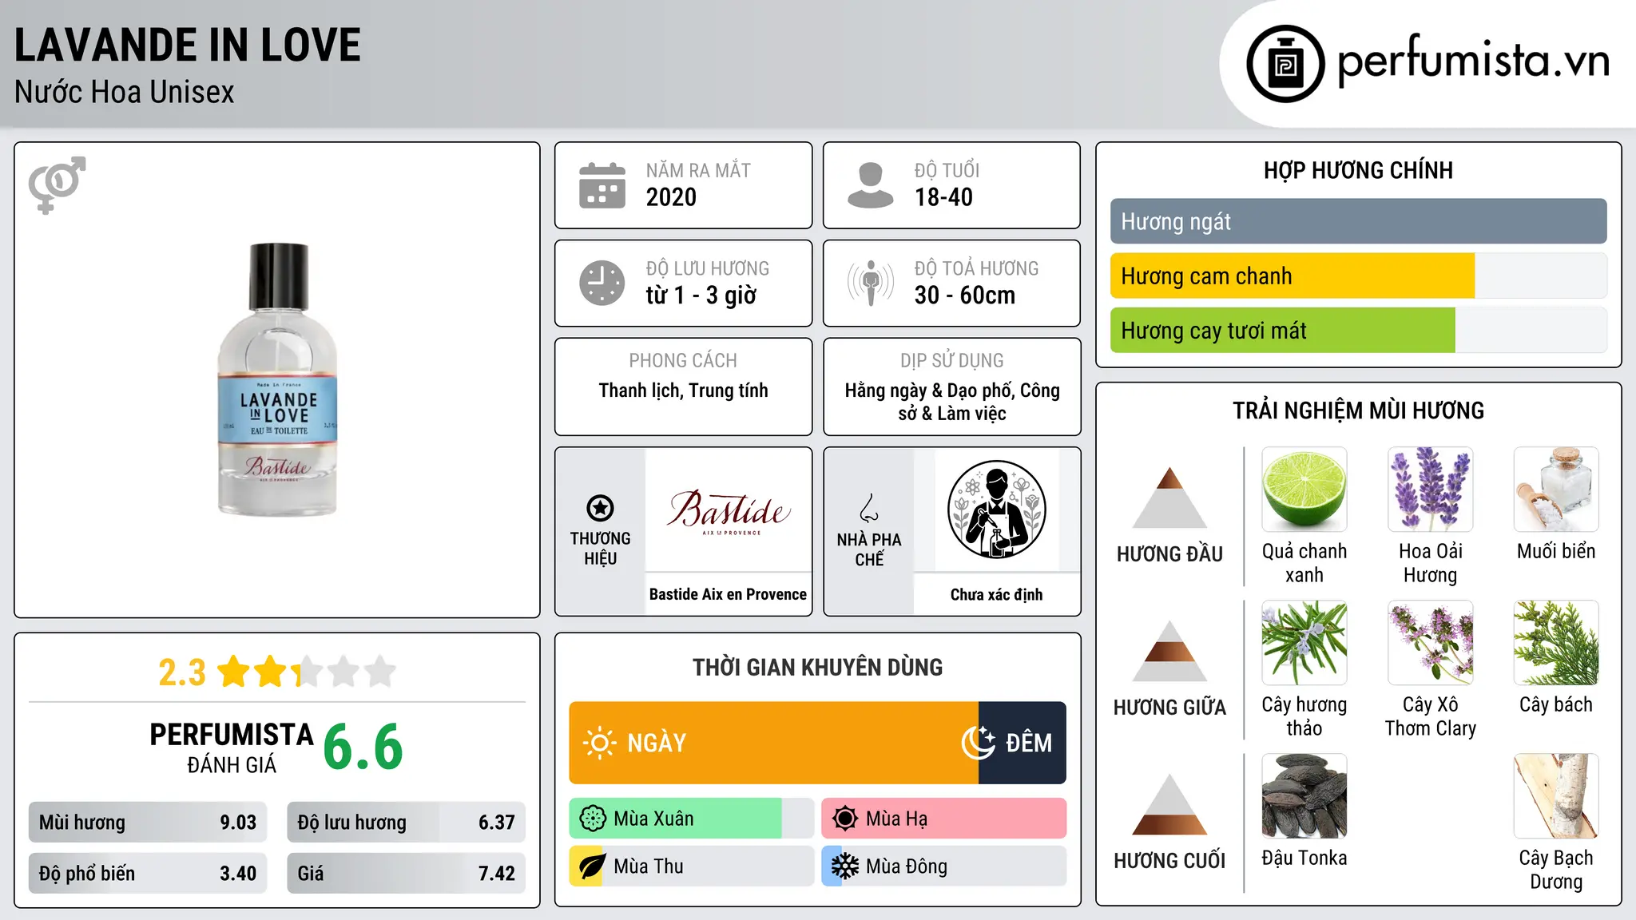Click the LAVANDE IN LOVE title
1636x920 pixels.
[x=188, y=45]
